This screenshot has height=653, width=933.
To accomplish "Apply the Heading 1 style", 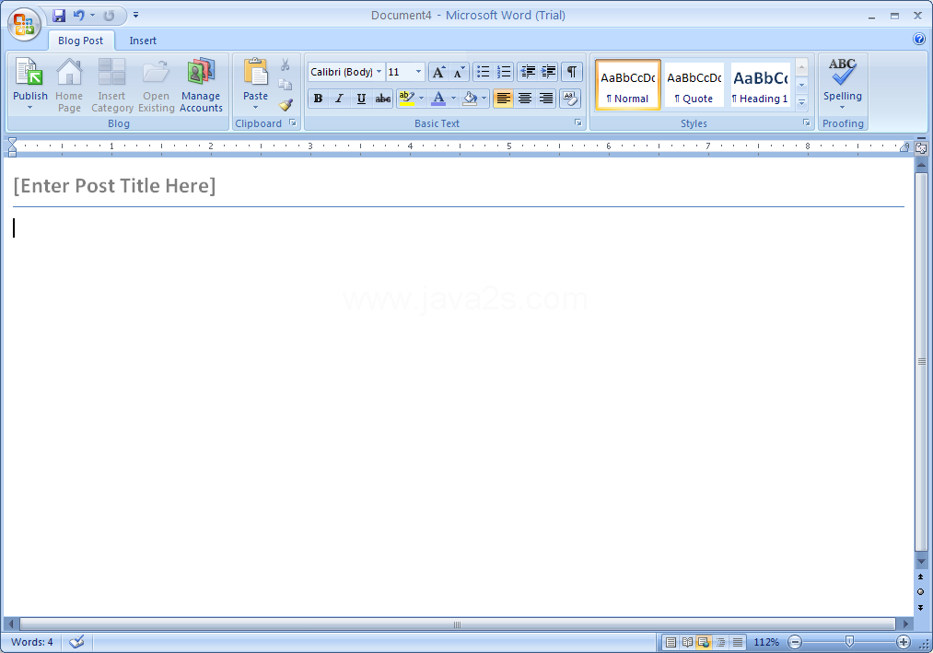I will tap(761, 85).
